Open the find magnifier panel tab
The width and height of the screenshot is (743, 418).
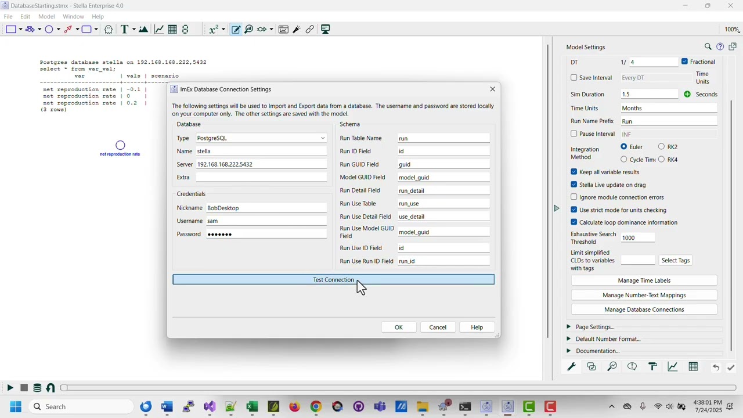click(612, 367)
